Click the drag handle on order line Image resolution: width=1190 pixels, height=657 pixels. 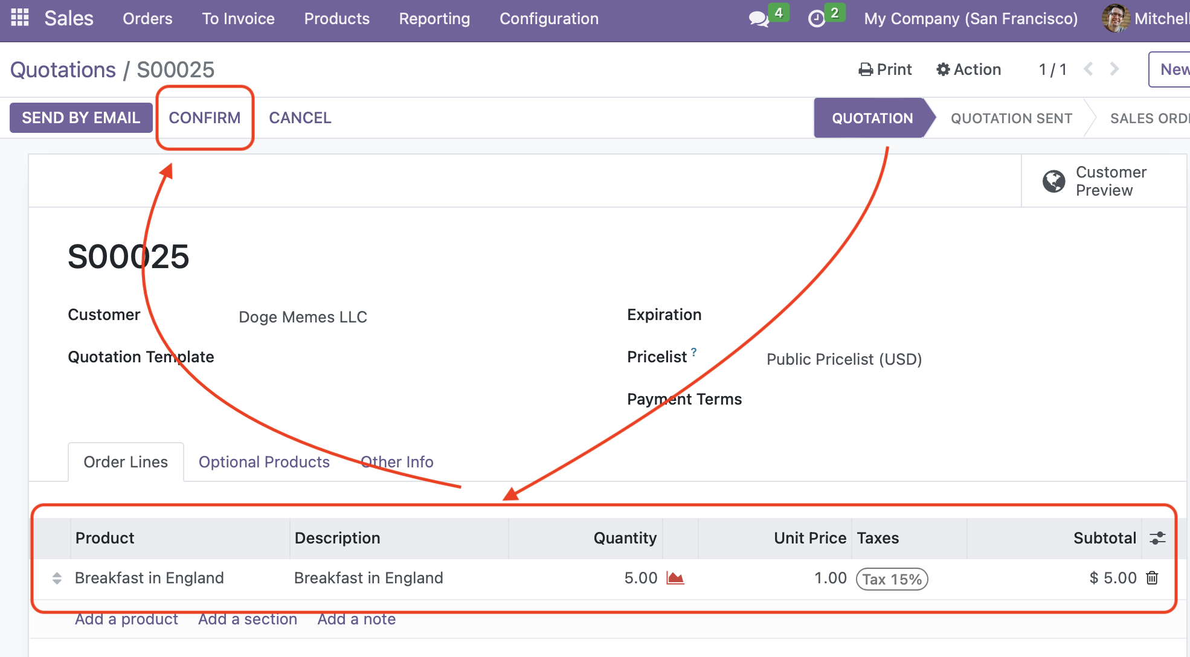57,578
